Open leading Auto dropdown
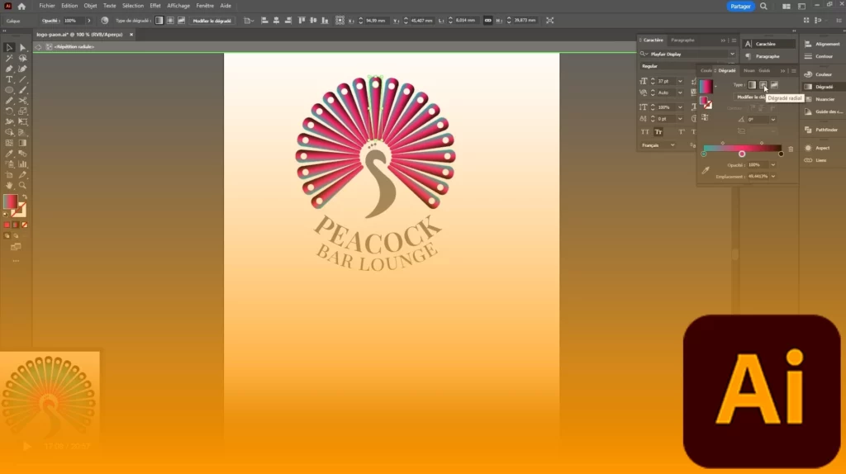846x474 pixels. click(680, 92)
